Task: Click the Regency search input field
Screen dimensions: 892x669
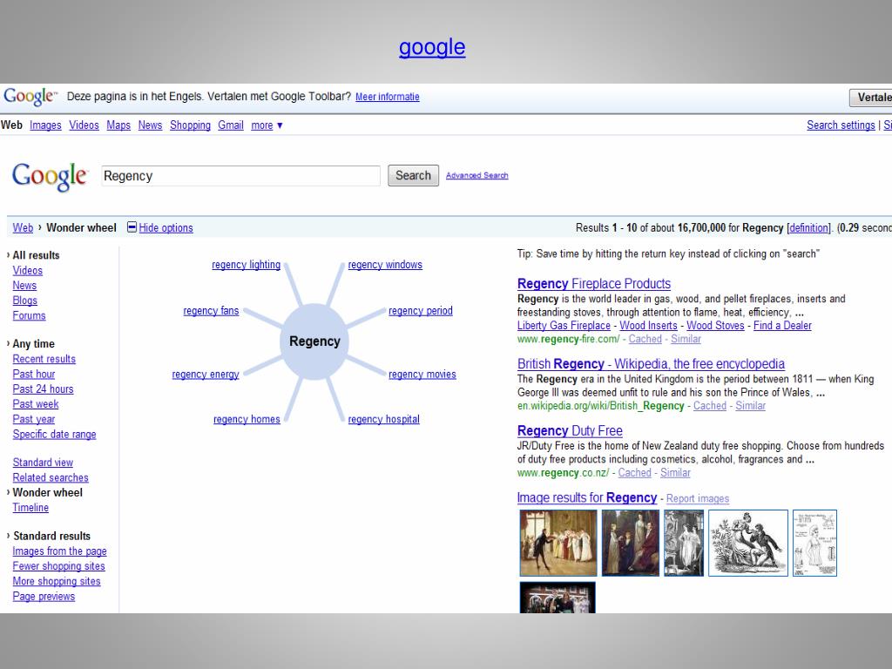Action: (x=240, y=176)
